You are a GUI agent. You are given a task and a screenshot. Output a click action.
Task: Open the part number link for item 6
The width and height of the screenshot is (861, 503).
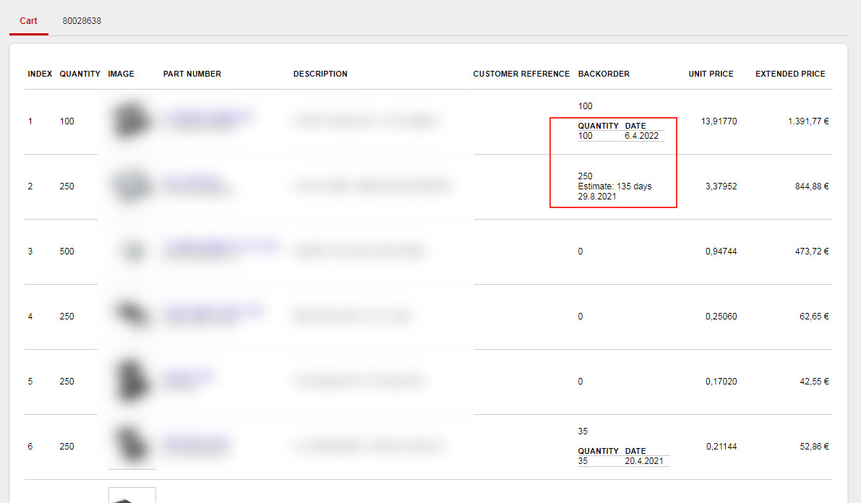point(195,442)
